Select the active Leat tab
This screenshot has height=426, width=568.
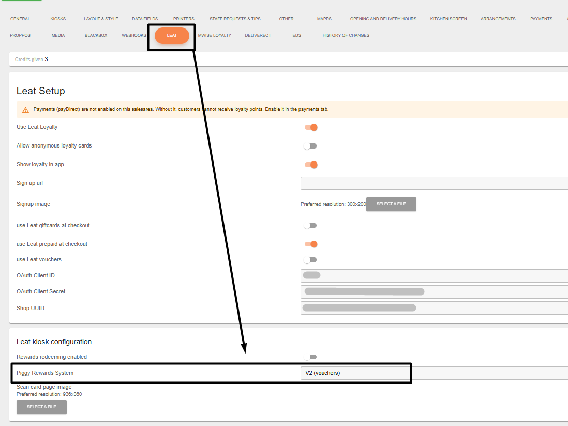[172, 36]
